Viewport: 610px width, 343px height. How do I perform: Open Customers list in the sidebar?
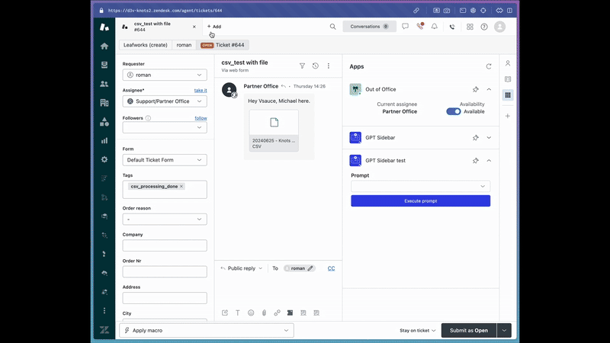[x=104, y=84]
